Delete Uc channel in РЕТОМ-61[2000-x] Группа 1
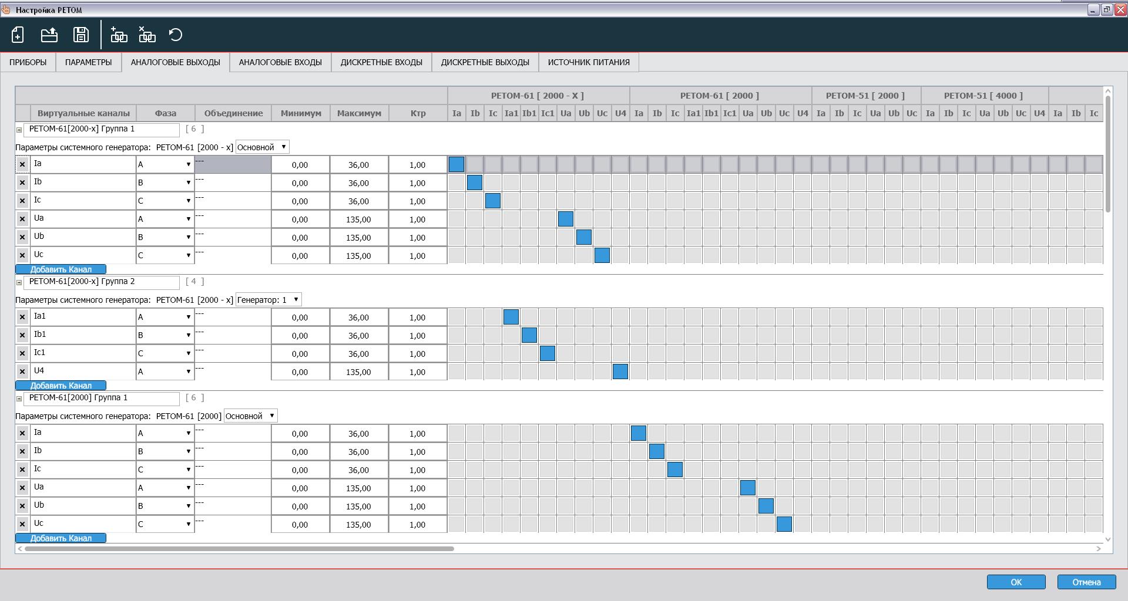This screenshot has height=601, width=1128. (22, 256)
